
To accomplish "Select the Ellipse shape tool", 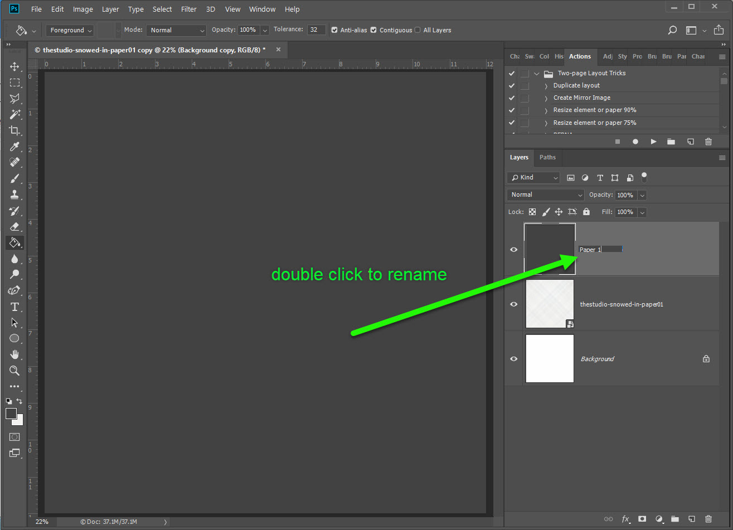I will pos(14,338).
